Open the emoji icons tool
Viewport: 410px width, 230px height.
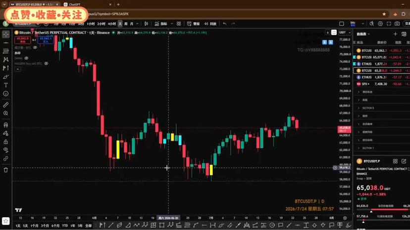tap(6, 94)
